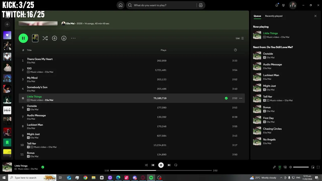Switch to the Queue tab
Image resolution: width=322 pixels, height=181 pixels.
point(257,16)
